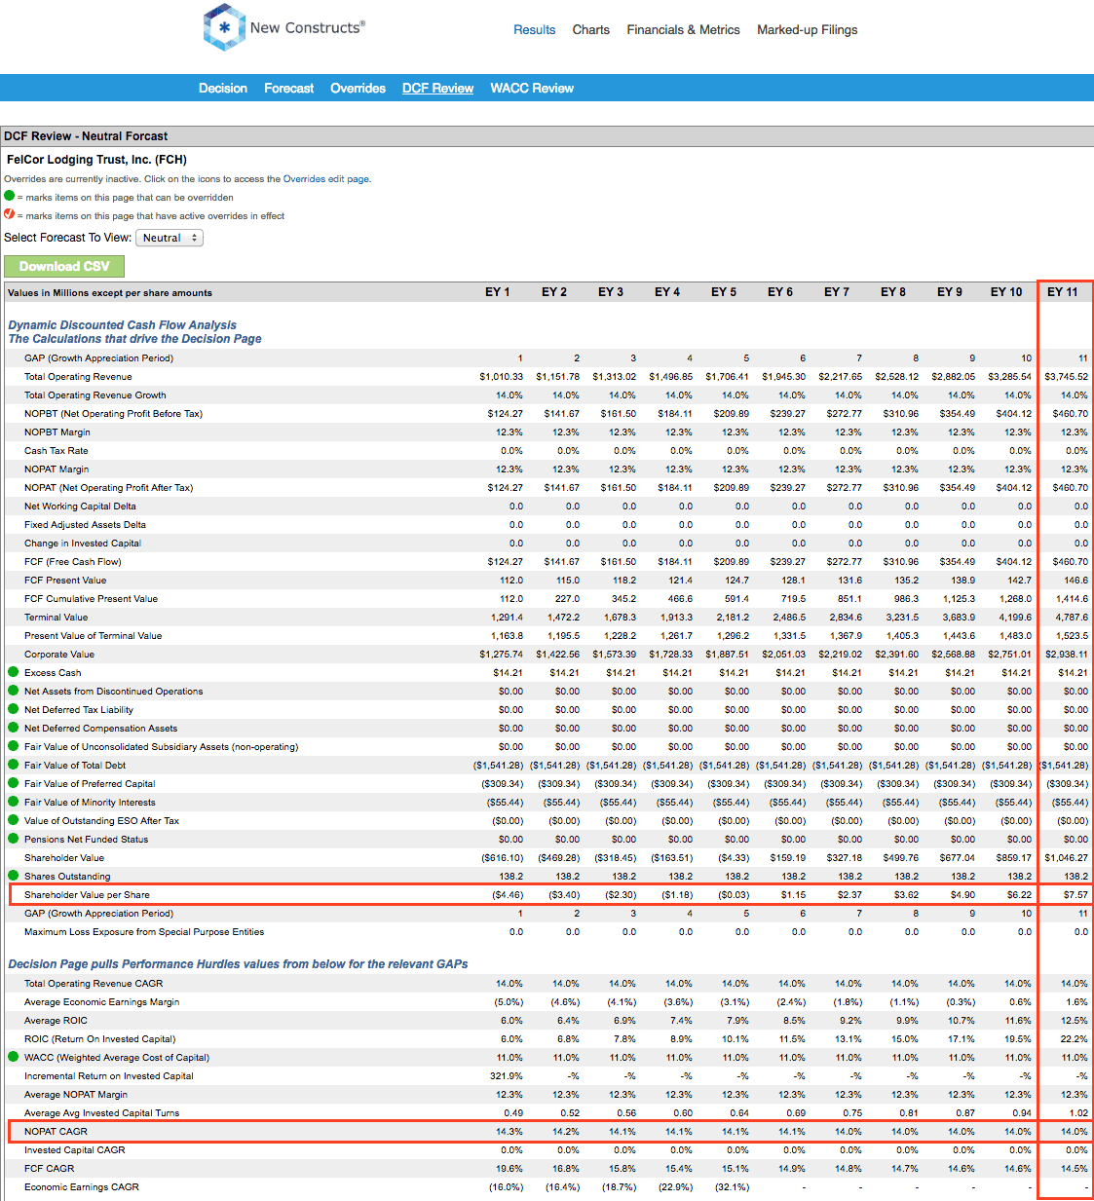
Task: Click the green dot beside Net Deferred Tax Liability
Action: pyautogui.click(x=14, y=709)
